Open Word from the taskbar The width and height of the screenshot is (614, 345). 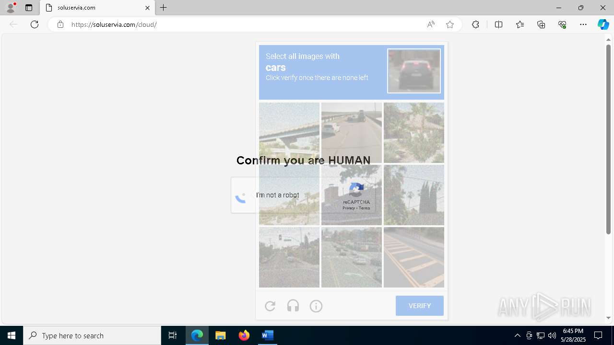point(267,335)
